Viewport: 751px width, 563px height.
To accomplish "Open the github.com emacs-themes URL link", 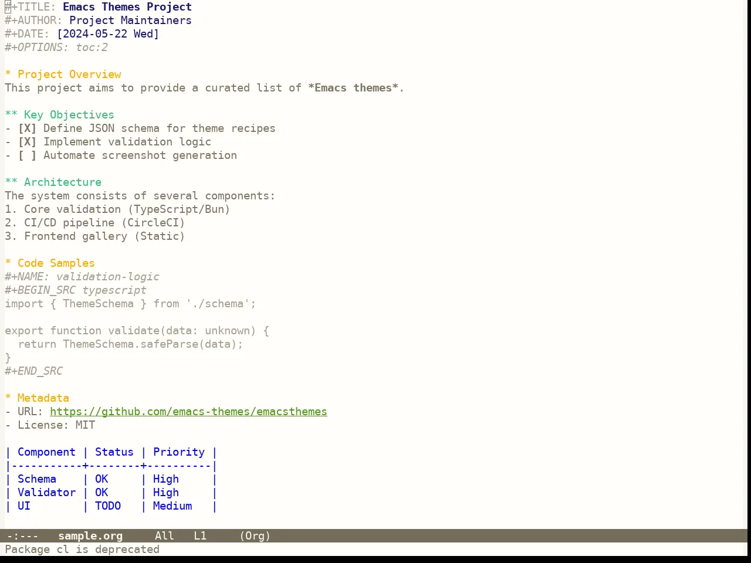I will [188, 412].
